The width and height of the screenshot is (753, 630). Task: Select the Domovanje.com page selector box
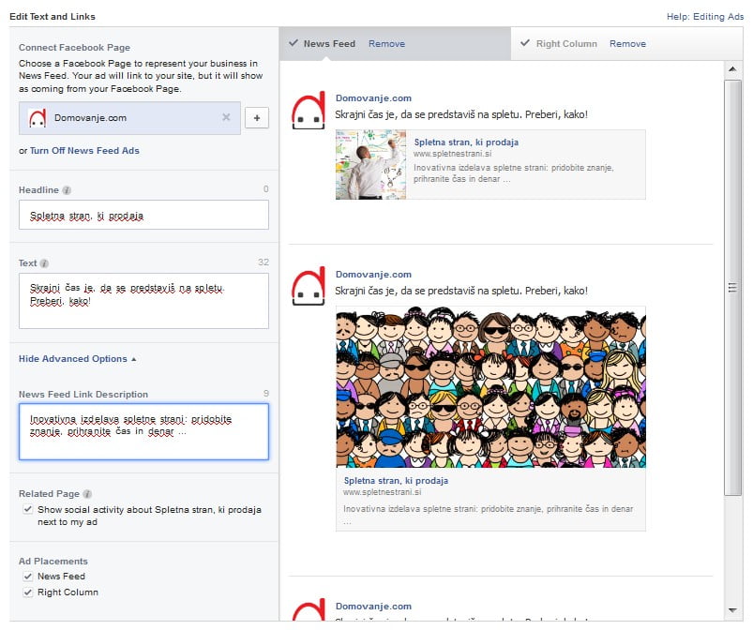[129, 117]
